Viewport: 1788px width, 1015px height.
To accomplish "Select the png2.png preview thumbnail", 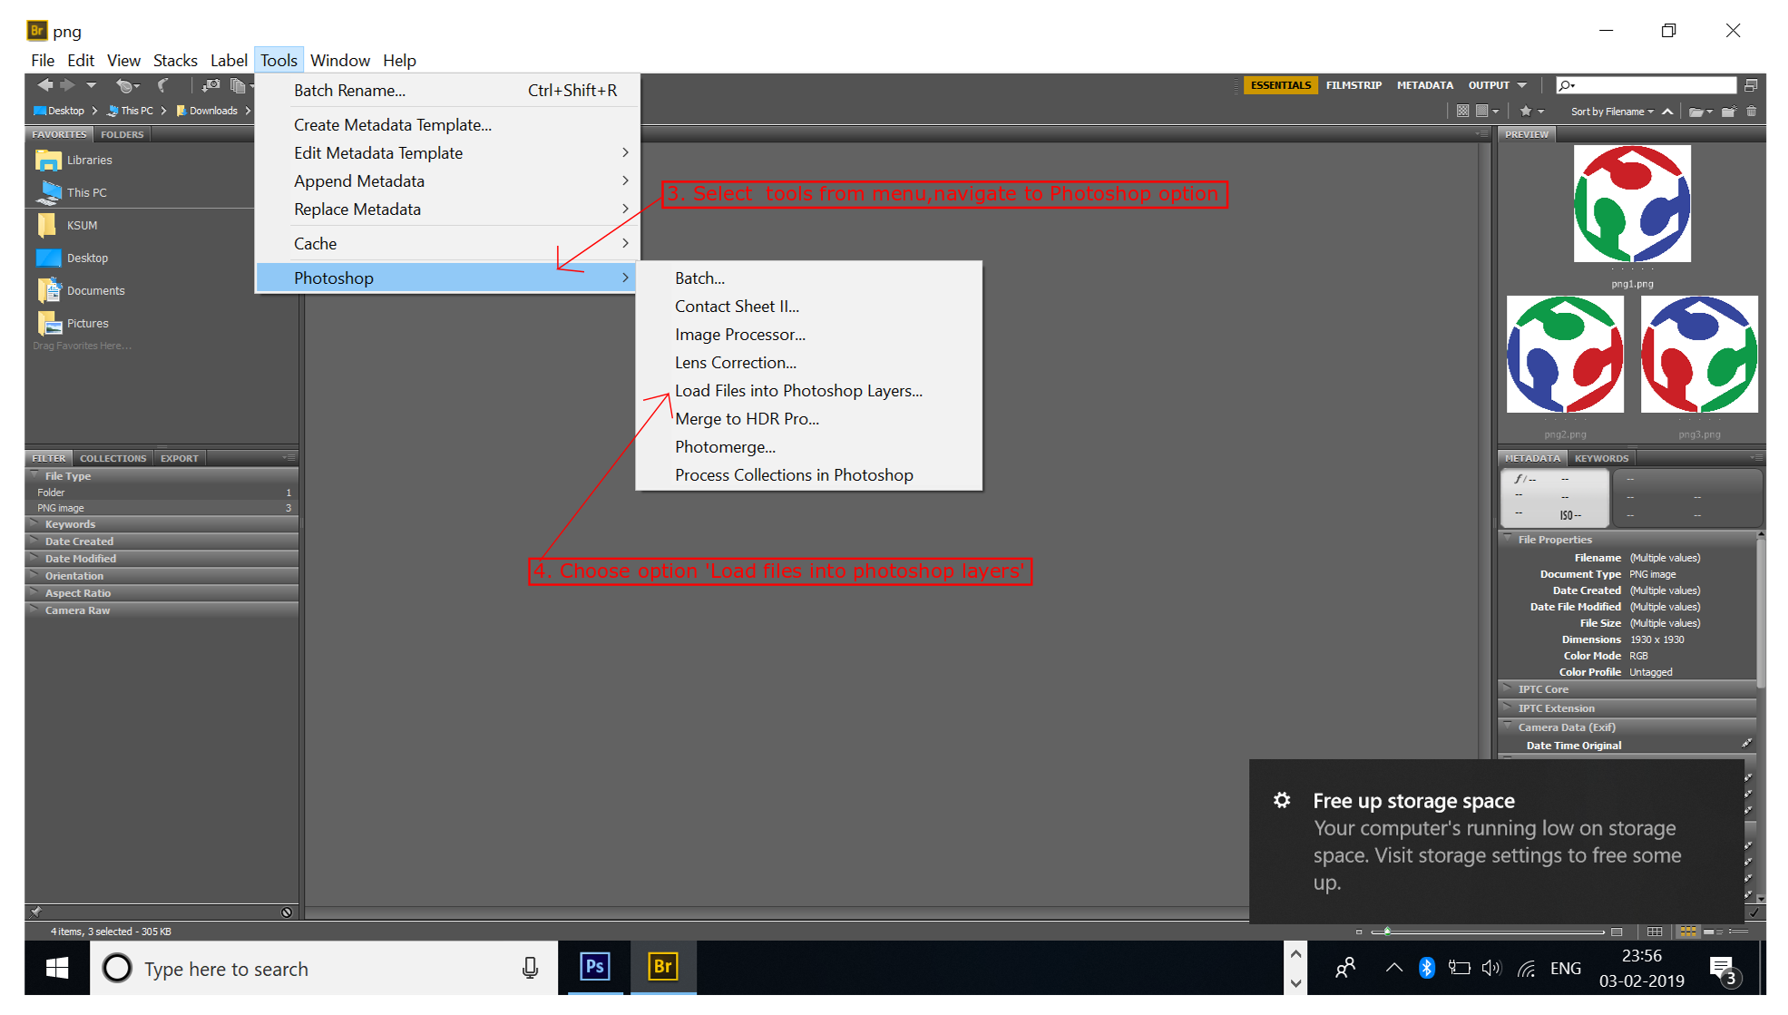I will click(x=1565, y=355).
